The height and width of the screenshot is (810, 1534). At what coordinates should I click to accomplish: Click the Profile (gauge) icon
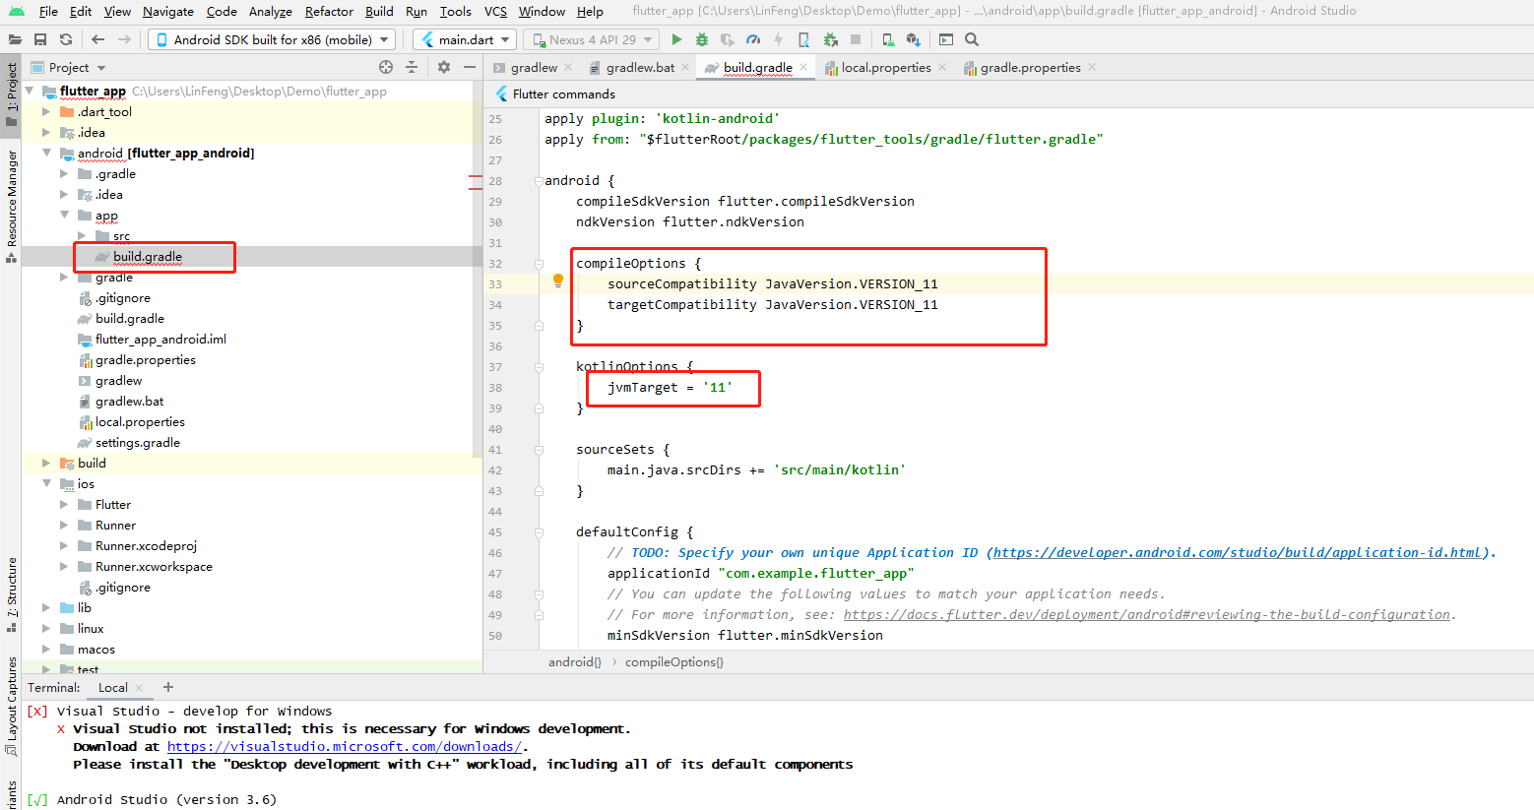(753, 39)
